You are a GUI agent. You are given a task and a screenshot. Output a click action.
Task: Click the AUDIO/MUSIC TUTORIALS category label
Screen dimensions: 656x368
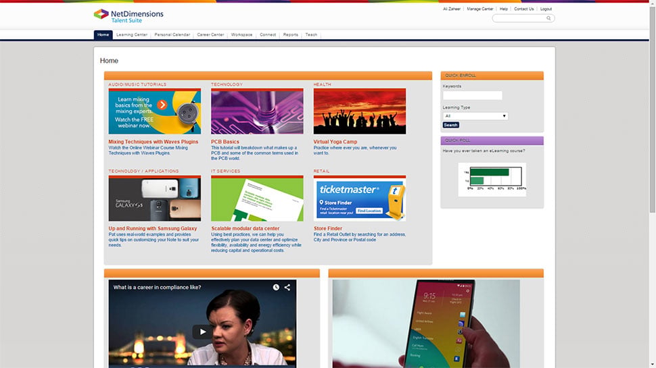coord(137,84)
